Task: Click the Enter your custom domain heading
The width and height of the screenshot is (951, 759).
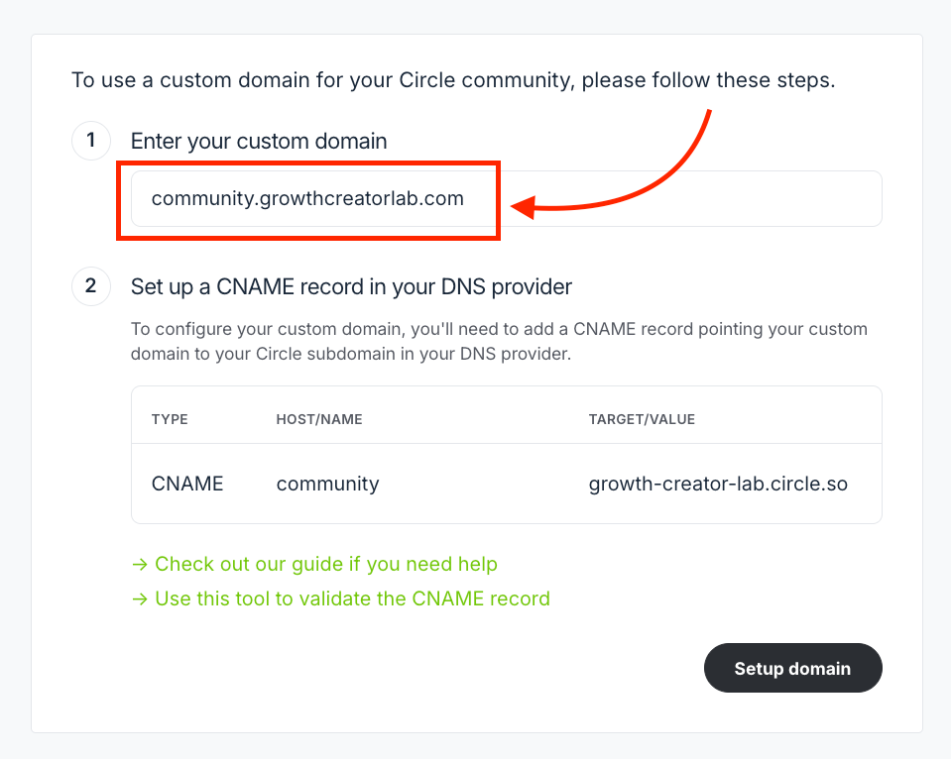Action: point(258,142)
